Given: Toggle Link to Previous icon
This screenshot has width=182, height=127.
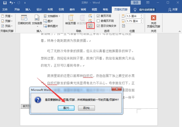Looking at the screenshot, I should [90, 26].
